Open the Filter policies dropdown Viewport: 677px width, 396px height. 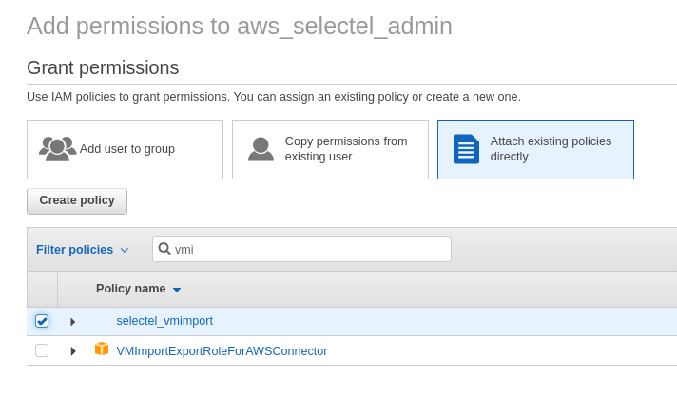coord(83,250)
